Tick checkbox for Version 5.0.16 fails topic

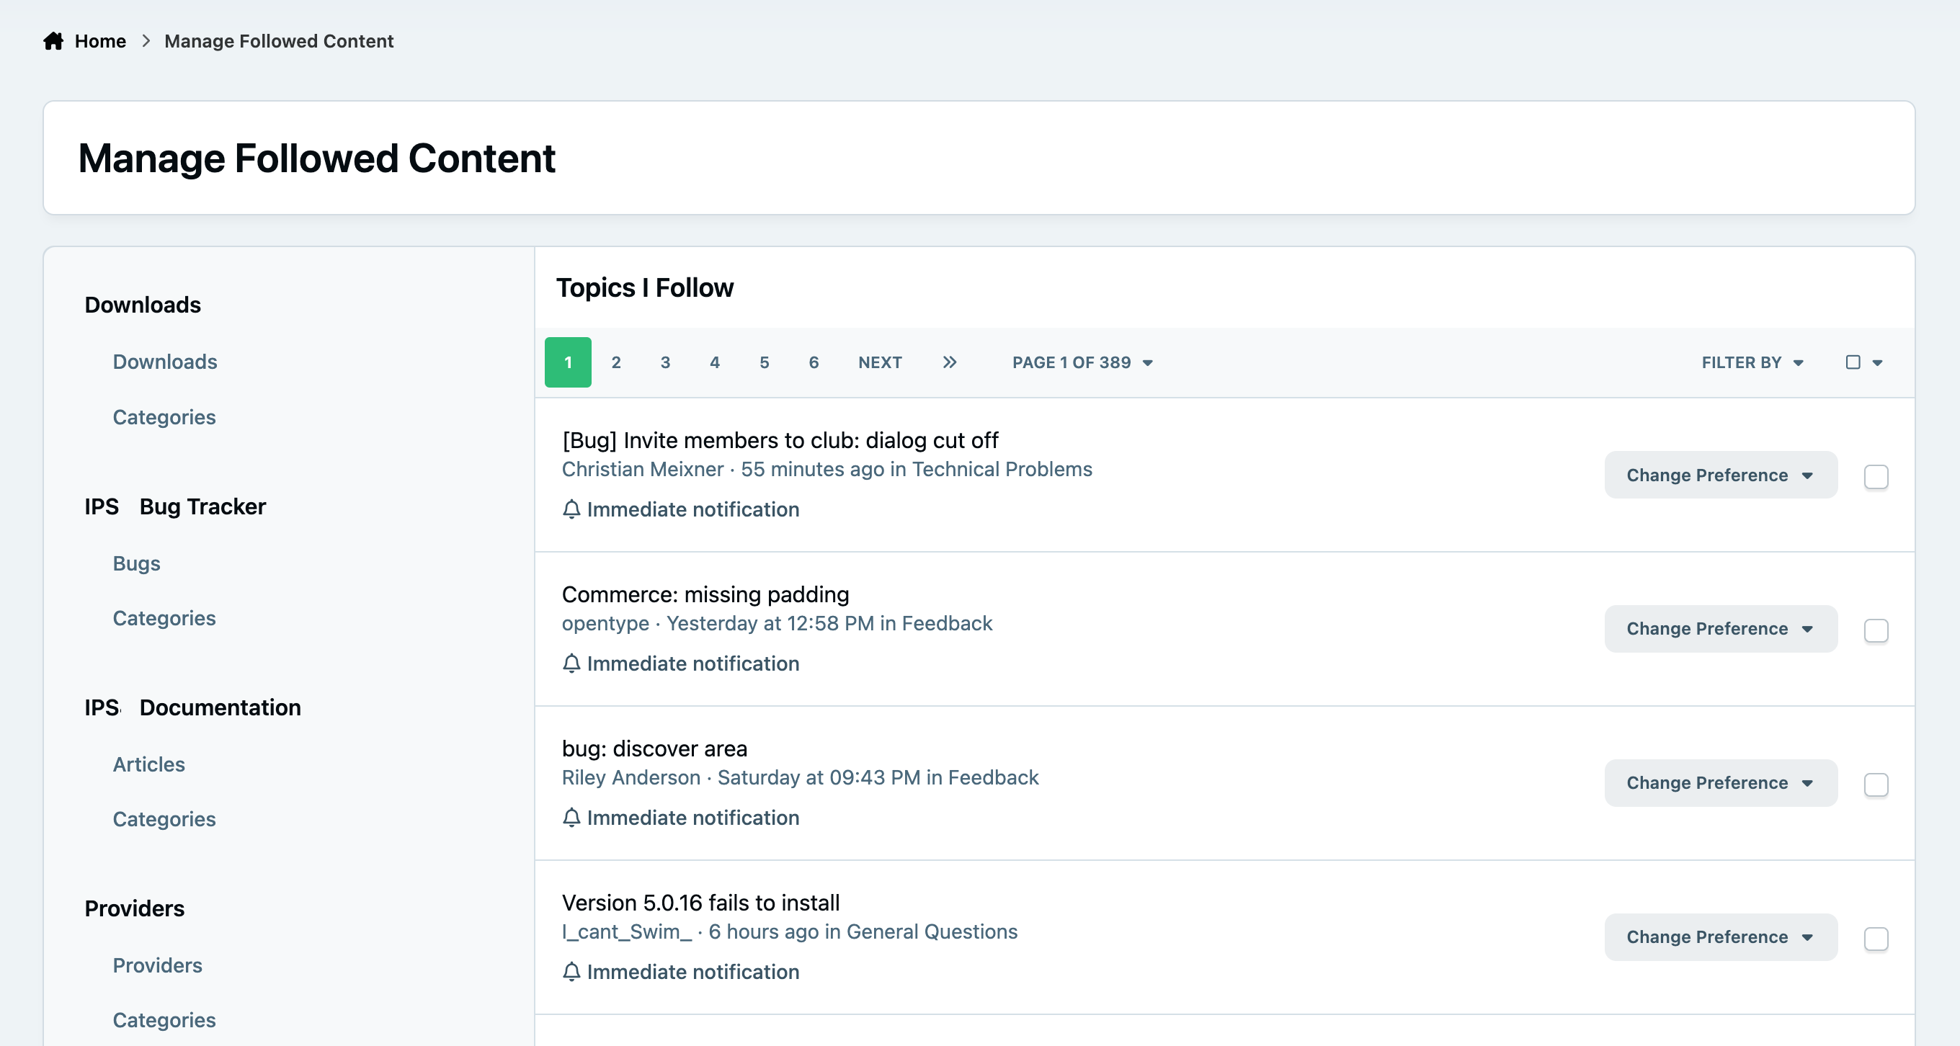coord(1876,939)
